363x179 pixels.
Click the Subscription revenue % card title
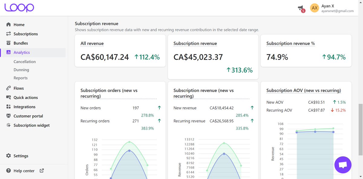291,43
